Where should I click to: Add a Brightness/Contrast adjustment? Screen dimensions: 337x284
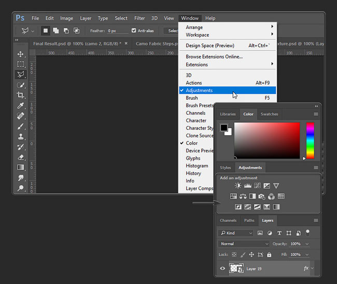tap(238, 186)
